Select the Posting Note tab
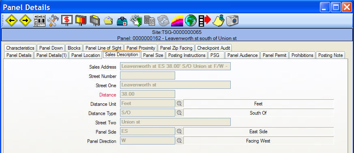354x153 pixels. (x=330, y=55)
